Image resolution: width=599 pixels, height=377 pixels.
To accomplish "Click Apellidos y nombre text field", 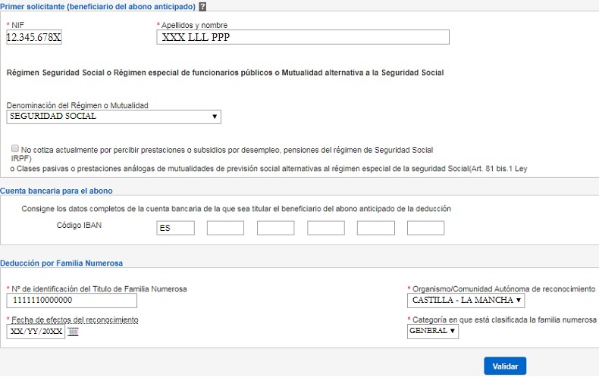I will point(303,37).
